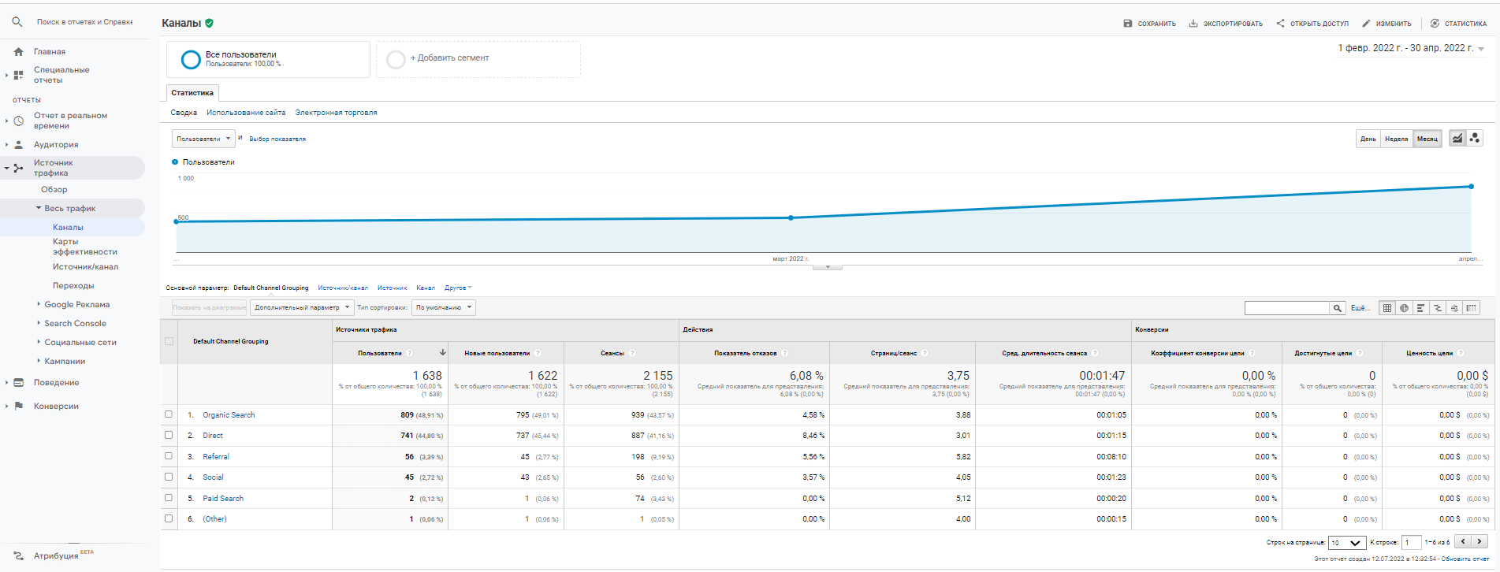The width and height of the screenshot is (1500, 572).
Task: Click the Экспортировать download icon
Action: click(1193, 24)
